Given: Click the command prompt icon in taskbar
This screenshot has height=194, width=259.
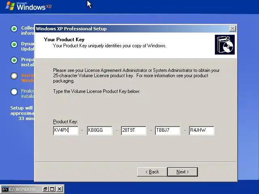Looking at the screenshot, I should pos(5,189).
